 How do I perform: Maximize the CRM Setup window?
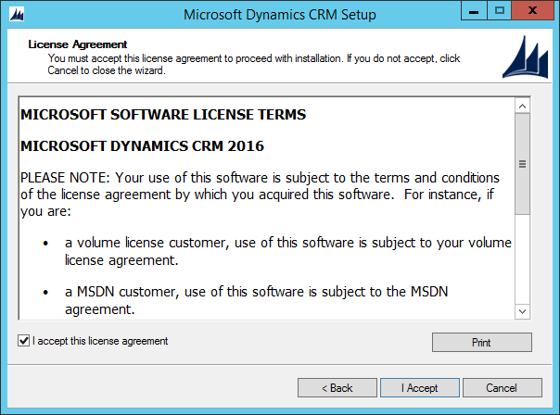500,11
